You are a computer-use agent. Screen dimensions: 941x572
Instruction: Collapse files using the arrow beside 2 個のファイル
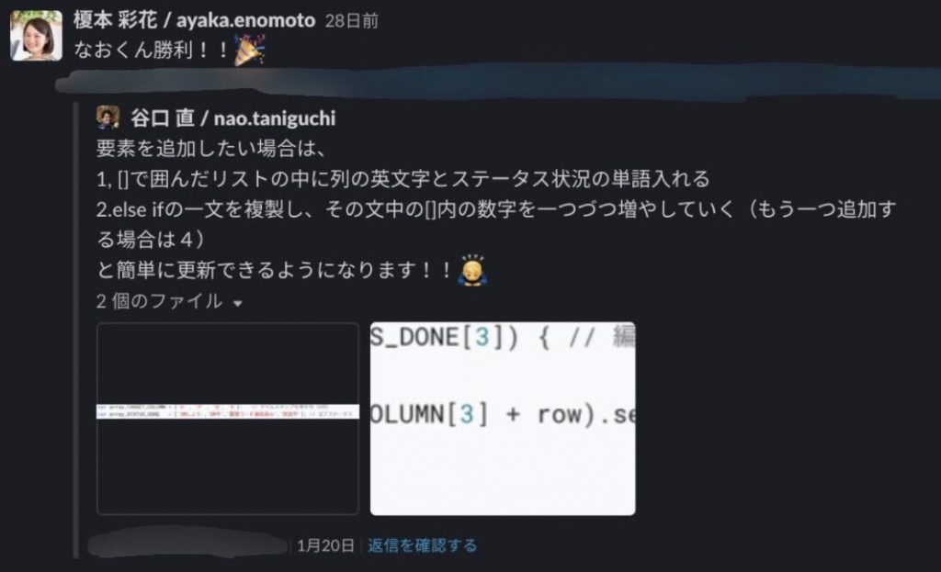(x=238, y=303)
